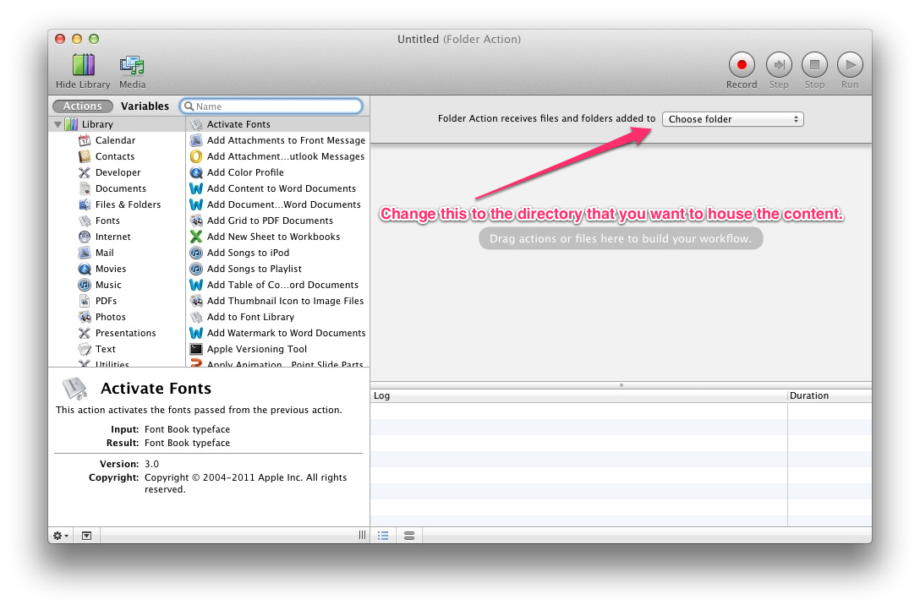The image size is (920, 610).
Task: Select the Add Color Profile action
Action: coord(278,172)
